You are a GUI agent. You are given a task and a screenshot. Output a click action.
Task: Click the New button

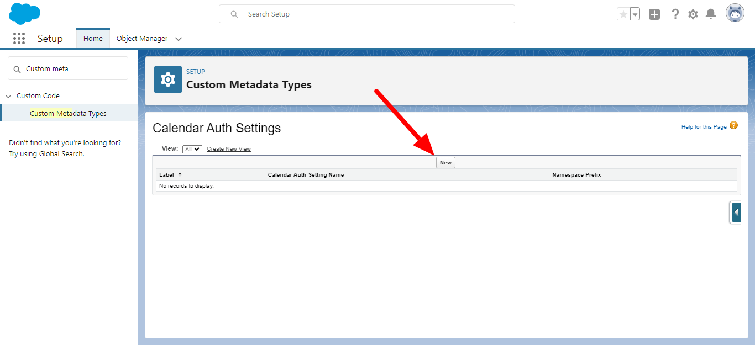(445, 163)
